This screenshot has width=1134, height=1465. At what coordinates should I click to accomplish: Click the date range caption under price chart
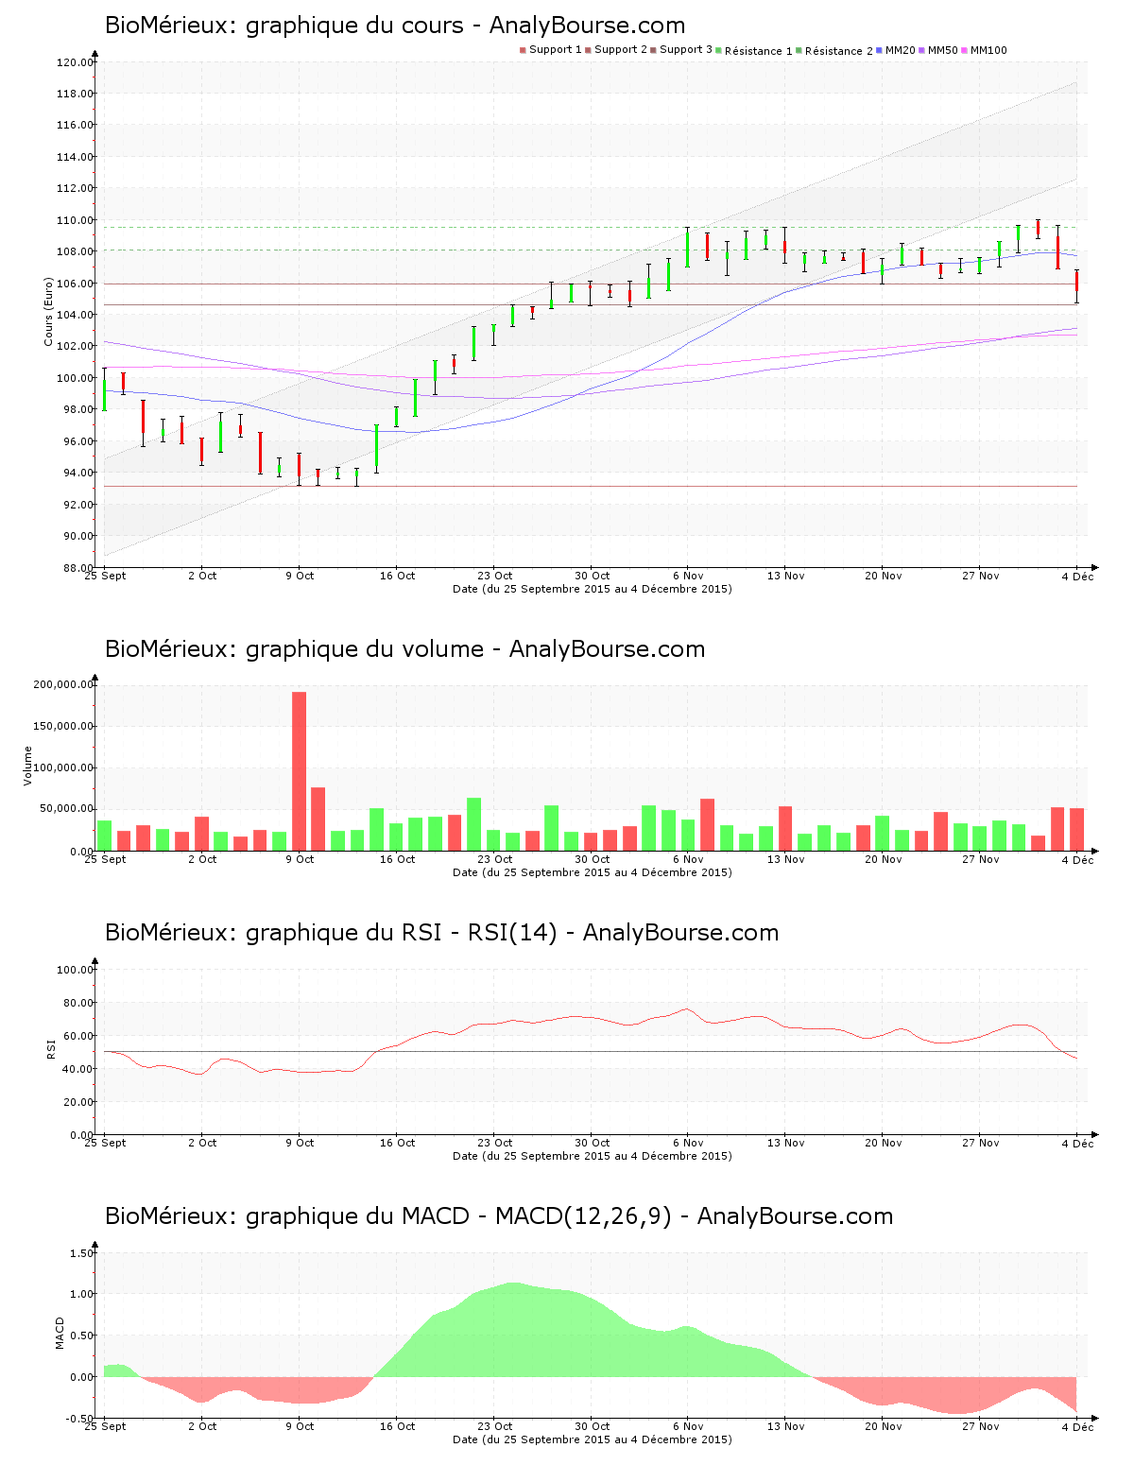593,589
